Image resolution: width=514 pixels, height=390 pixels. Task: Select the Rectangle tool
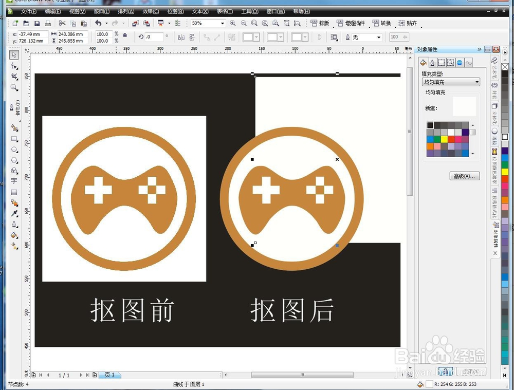click(14, 139)
